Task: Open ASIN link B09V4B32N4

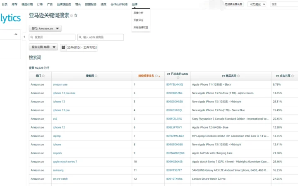Action: (174, 93)
